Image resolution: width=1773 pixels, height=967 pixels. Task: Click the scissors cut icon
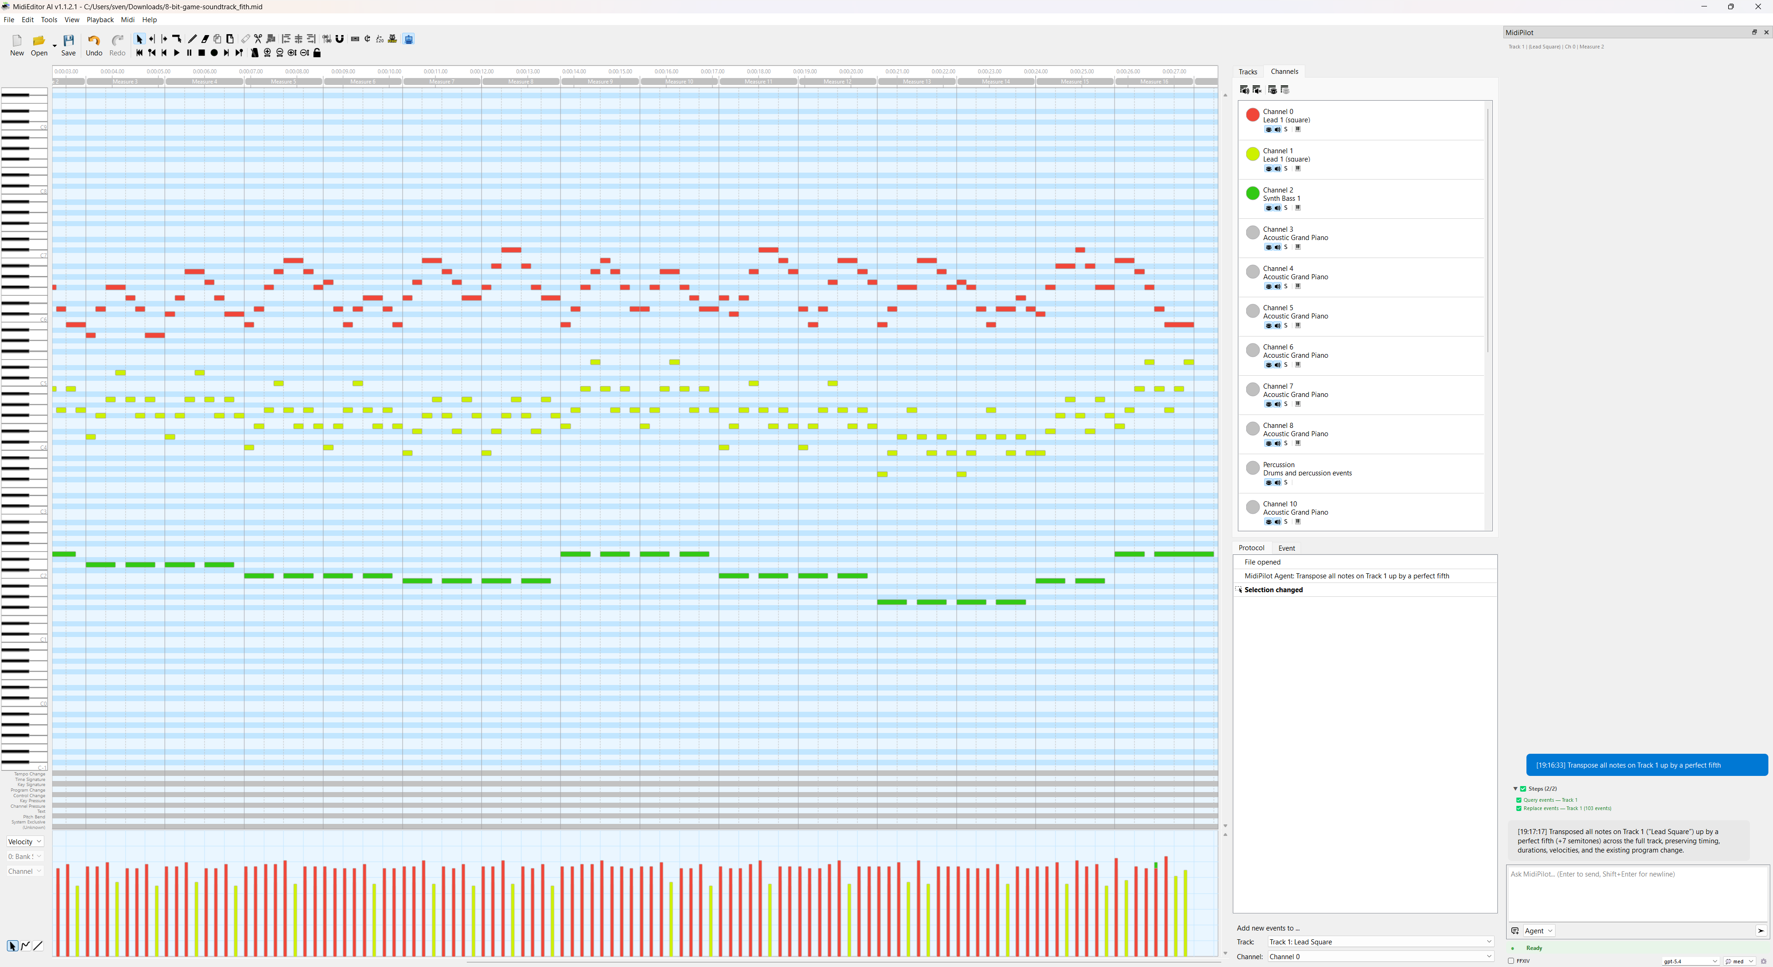(258, 39)
